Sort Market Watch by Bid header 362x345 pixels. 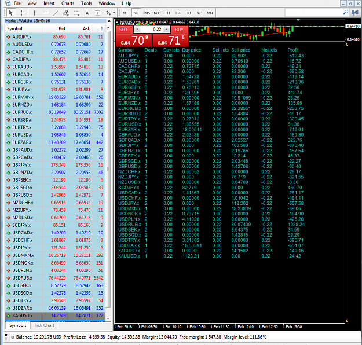[54, 28]
